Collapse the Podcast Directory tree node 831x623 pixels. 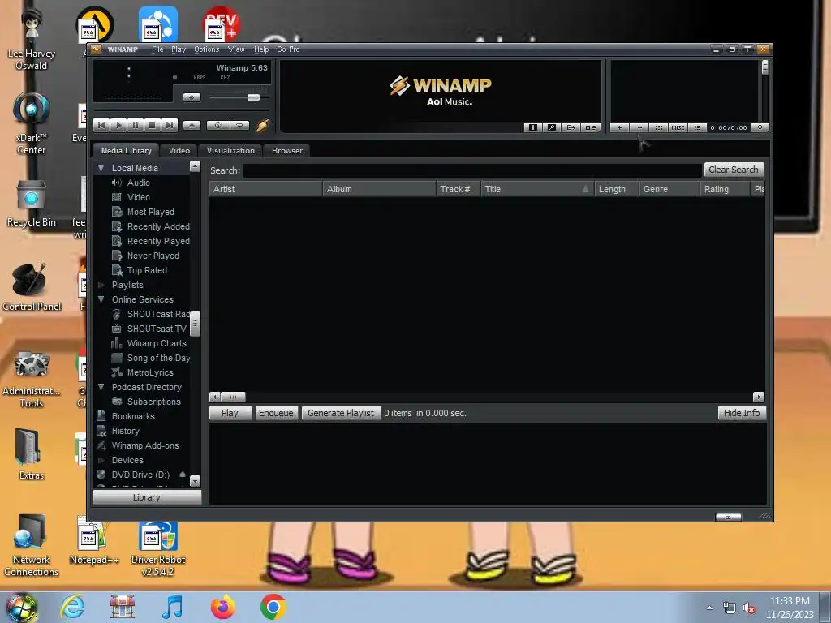click(101, 387)
